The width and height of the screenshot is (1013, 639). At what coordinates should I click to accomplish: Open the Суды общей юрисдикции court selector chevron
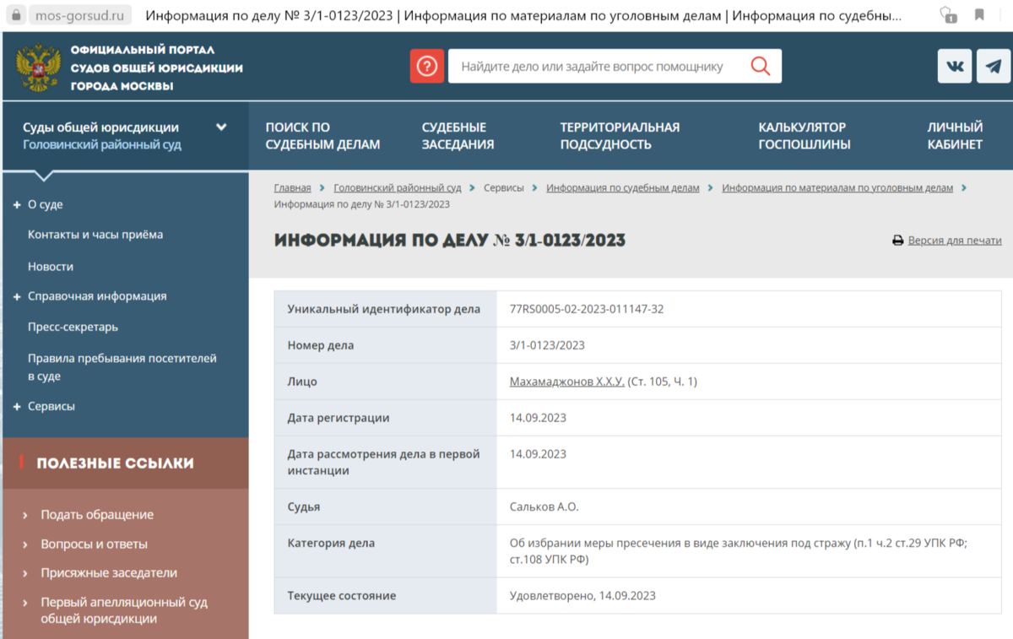point(221,126)
